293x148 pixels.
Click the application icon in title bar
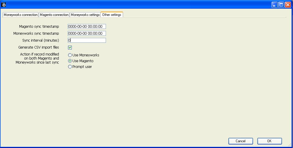click(3, 5)
